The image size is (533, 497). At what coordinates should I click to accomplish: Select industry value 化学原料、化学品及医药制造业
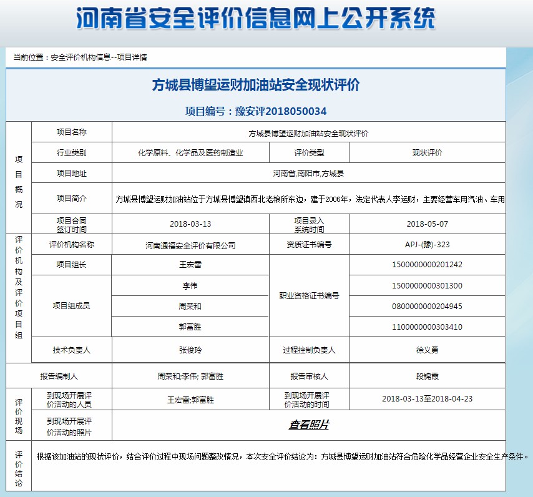[190, 152]
